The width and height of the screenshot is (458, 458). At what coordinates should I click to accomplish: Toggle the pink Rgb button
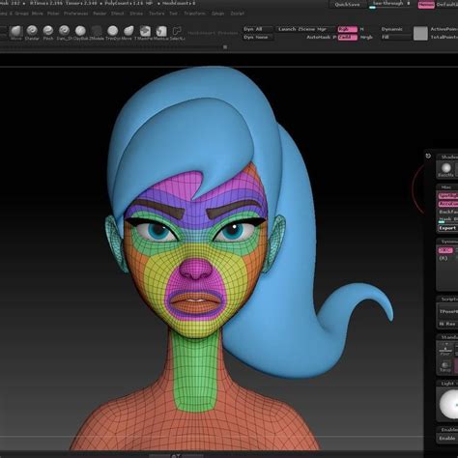coord(348,29)
